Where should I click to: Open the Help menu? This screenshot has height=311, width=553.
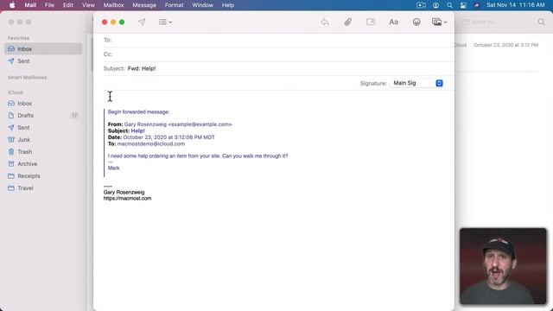[x=228, y=5]
